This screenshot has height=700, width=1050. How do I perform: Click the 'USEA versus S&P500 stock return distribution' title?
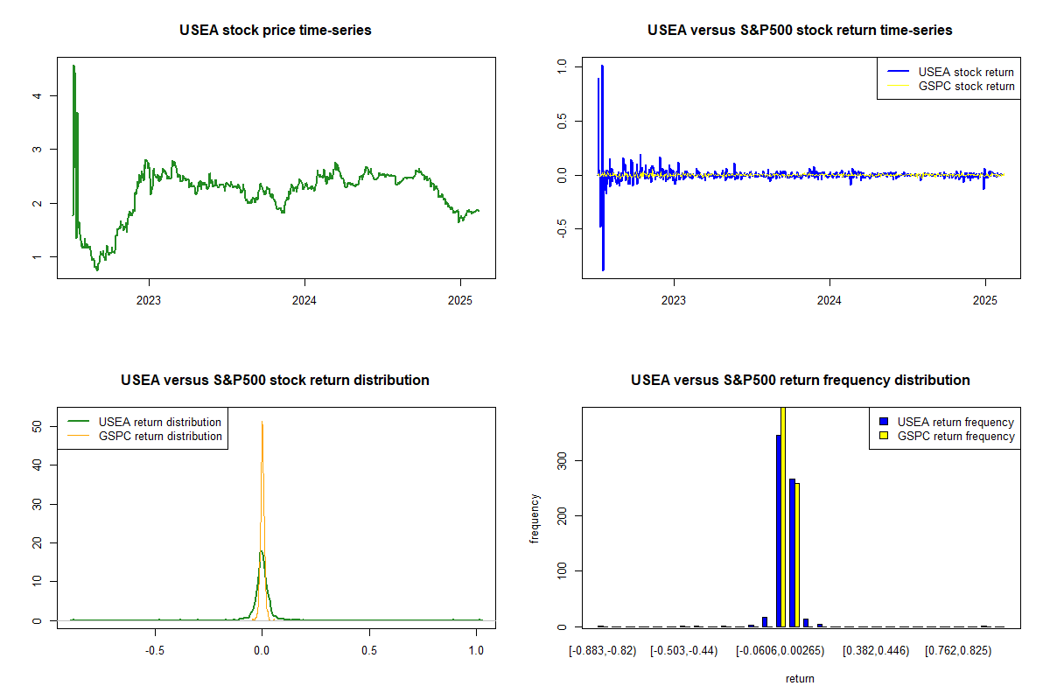276,380
